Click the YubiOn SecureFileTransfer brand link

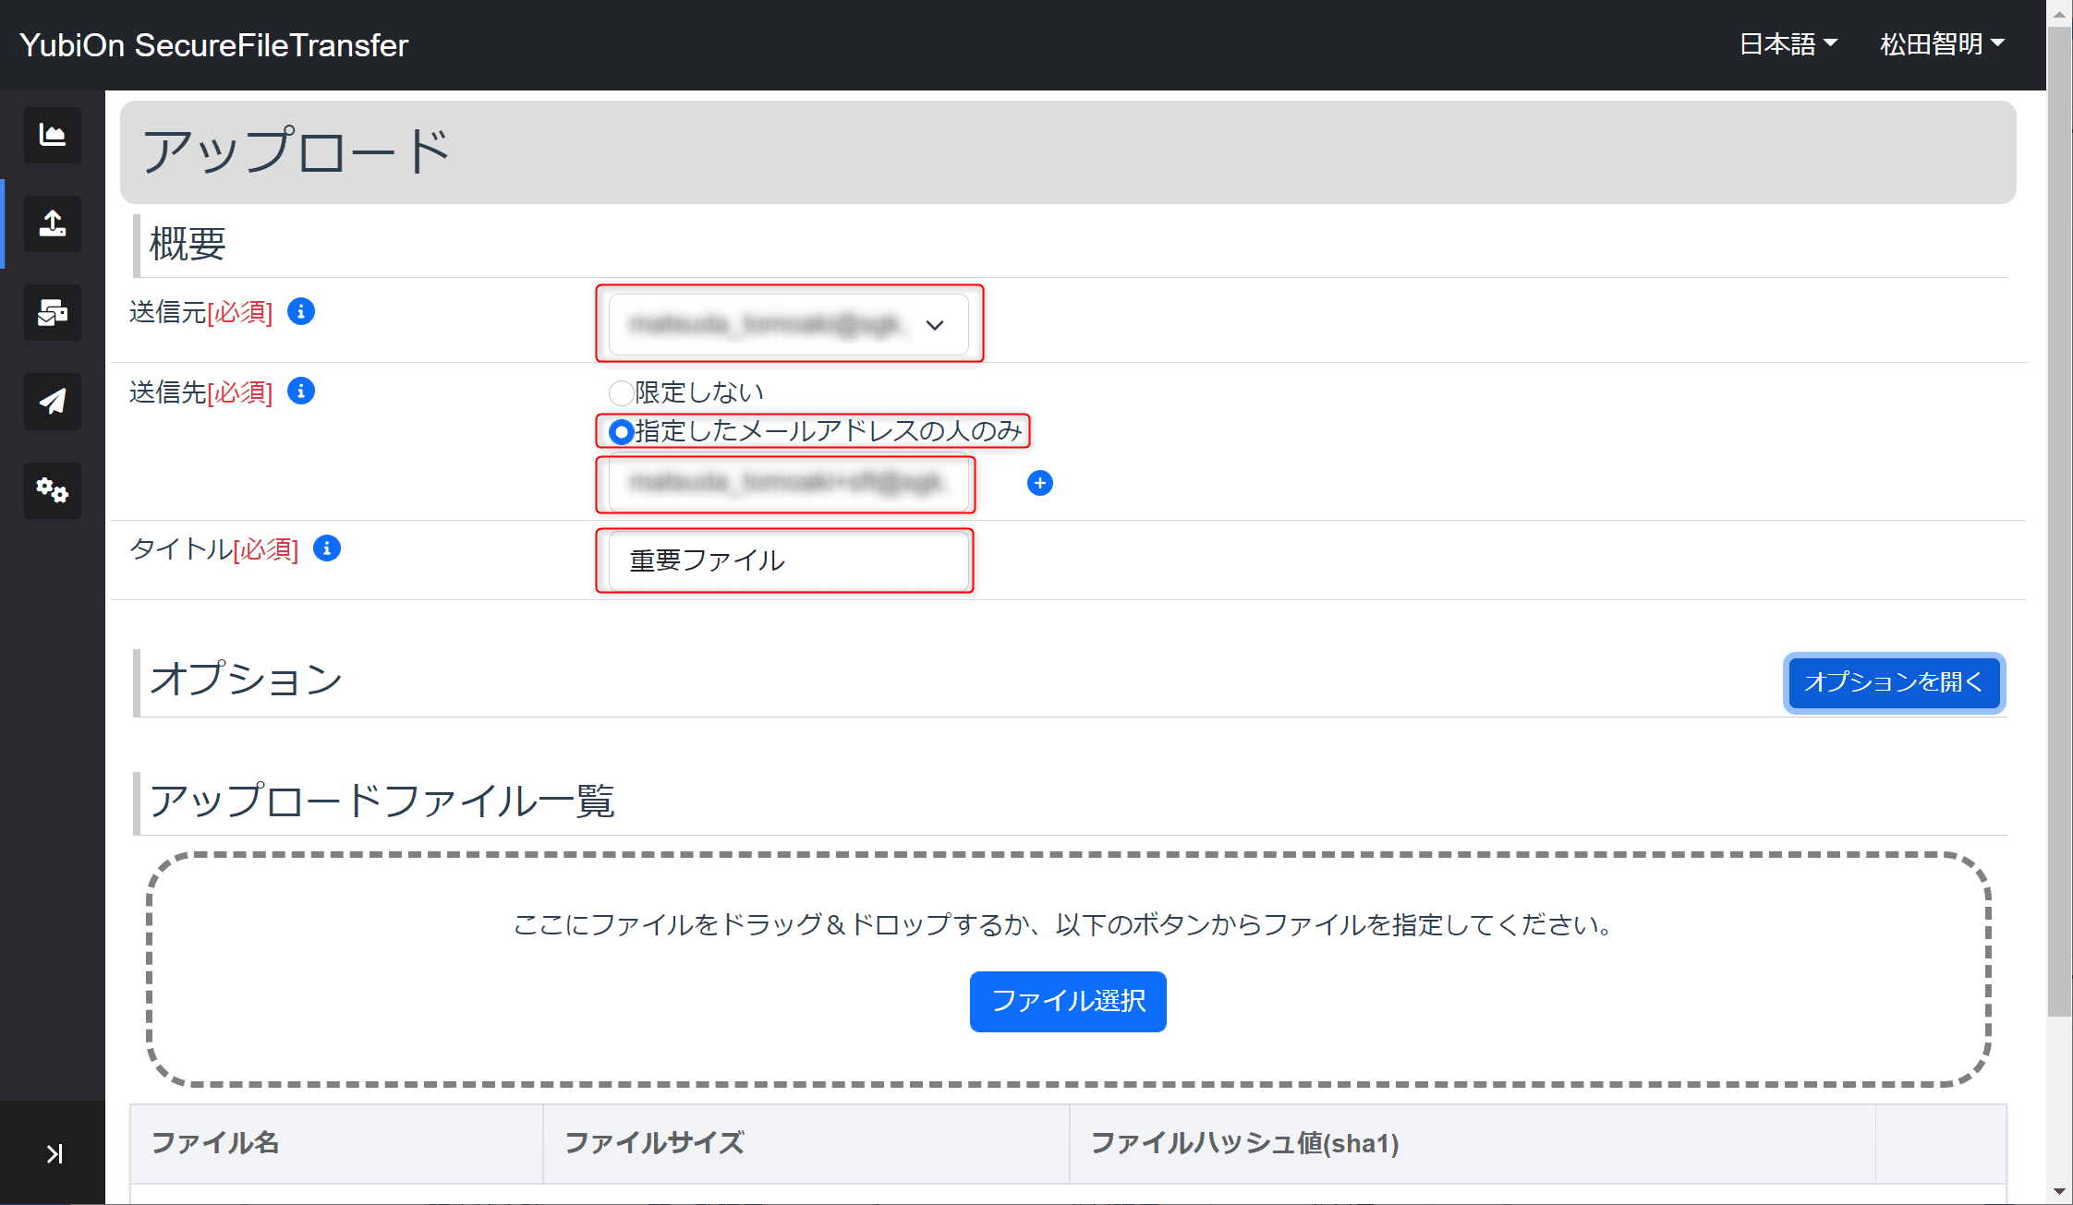(213, 45)
